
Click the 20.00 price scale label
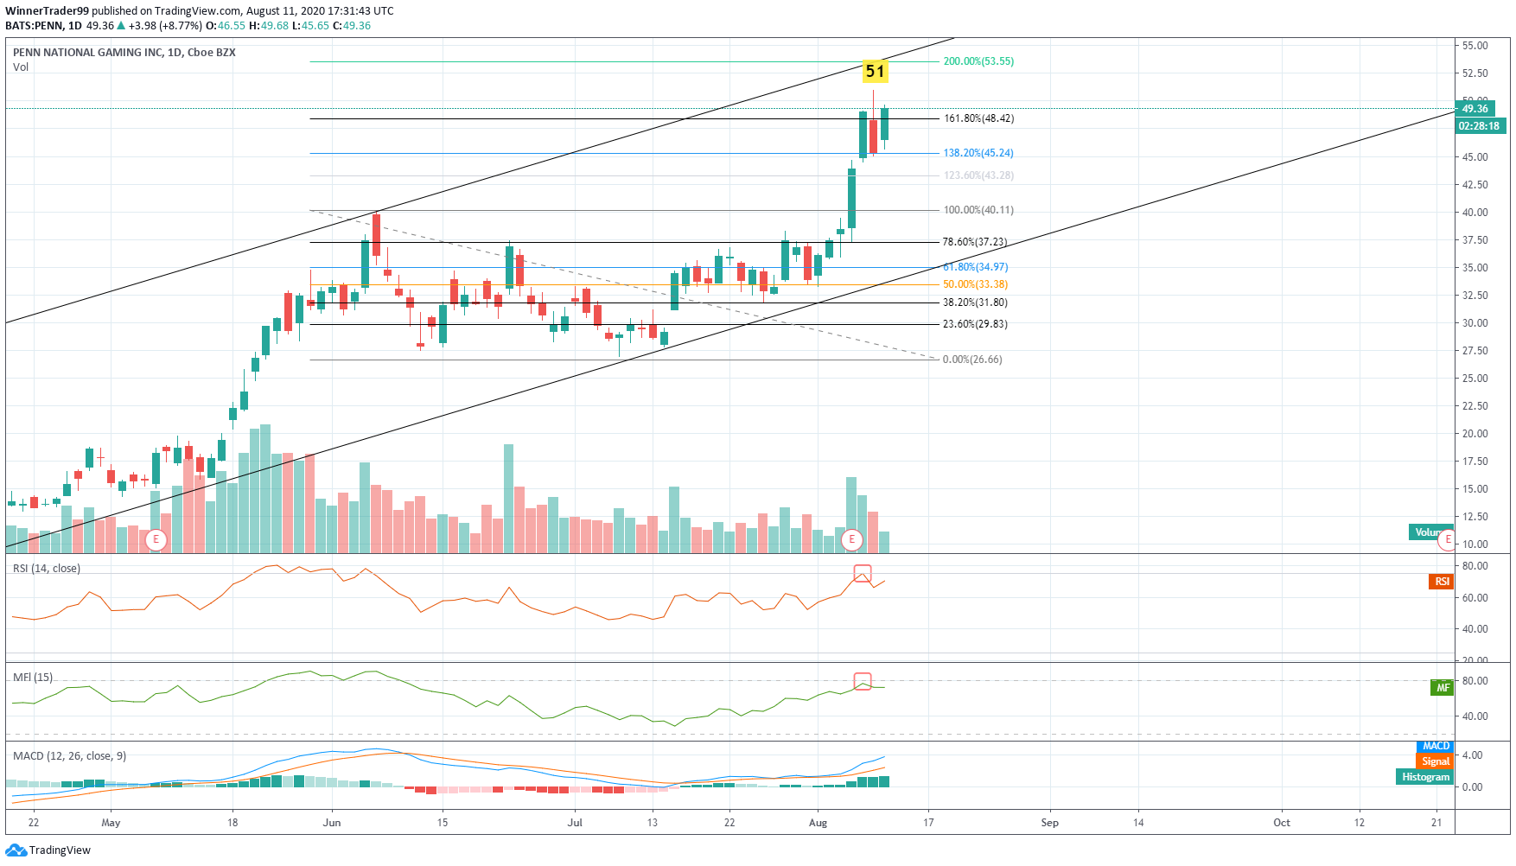click(1475, 434)
